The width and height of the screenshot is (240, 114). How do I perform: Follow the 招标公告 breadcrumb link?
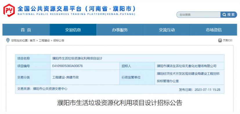pyautogui.click(x=59, y=41)
